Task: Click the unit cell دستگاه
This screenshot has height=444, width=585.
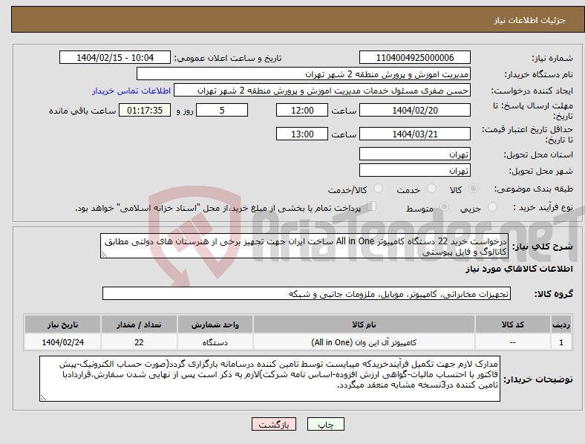Action: pyautogui.click(x=215, y=342)
